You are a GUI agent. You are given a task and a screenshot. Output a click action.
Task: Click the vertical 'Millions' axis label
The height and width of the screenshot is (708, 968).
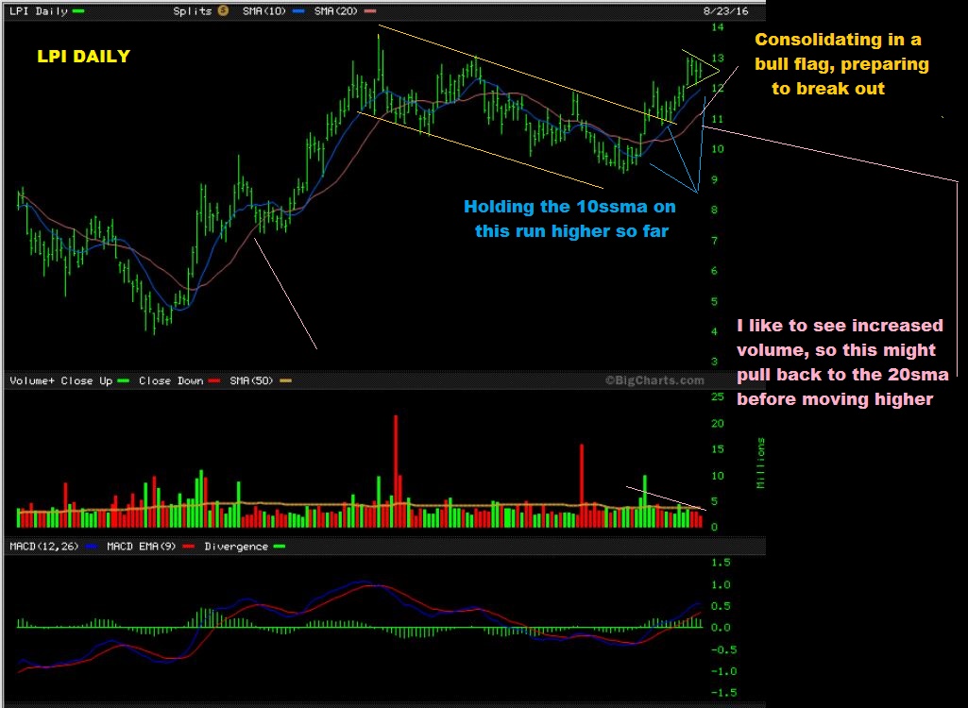click(760, 463)
